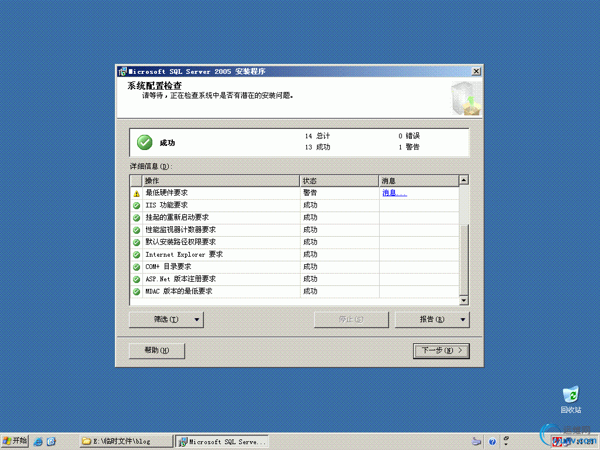The width and height of the screenshot is (600, 450).
Task: Click the tray icon left of the help icon
Action: pyautogui.click(x=476, y=441)
